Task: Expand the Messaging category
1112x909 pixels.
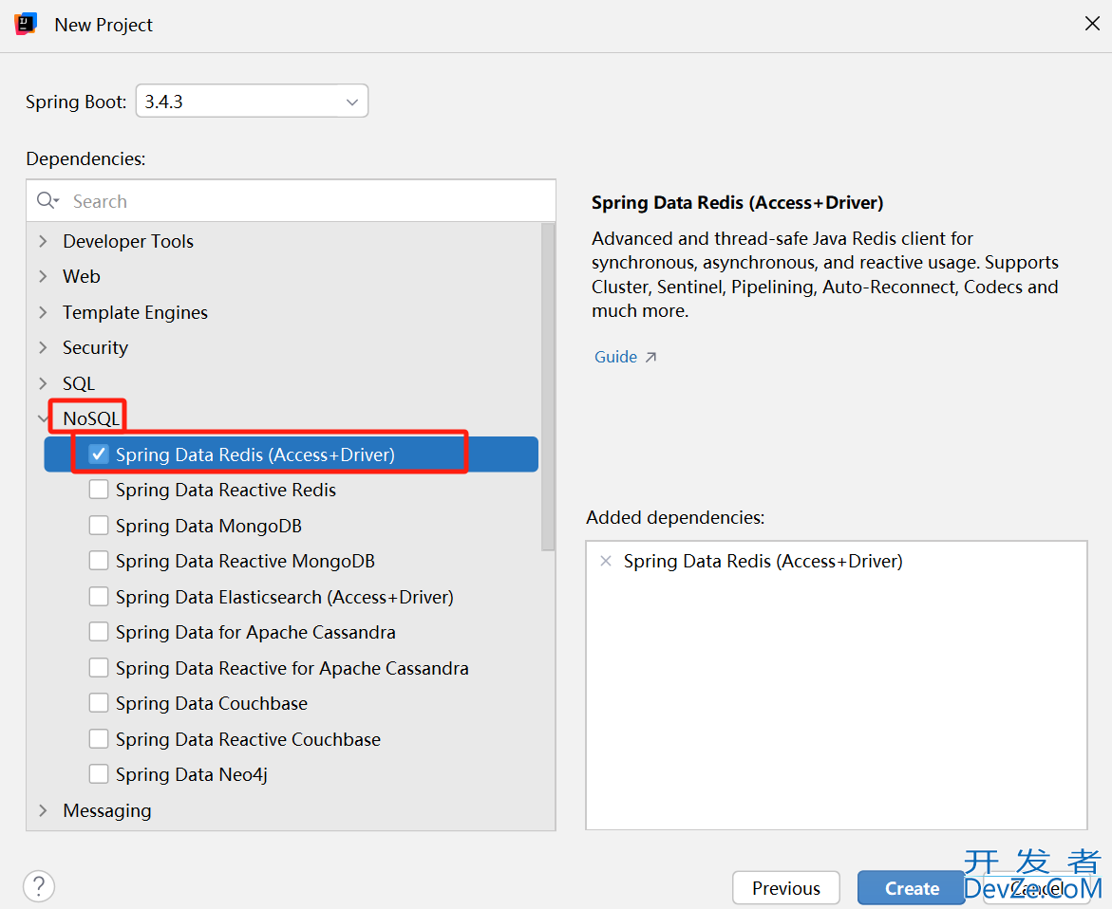Action: pos(44,810)
